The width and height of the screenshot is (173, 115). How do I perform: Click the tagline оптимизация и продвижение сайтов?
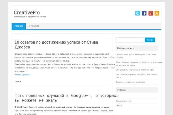click(x=30, y=17)
